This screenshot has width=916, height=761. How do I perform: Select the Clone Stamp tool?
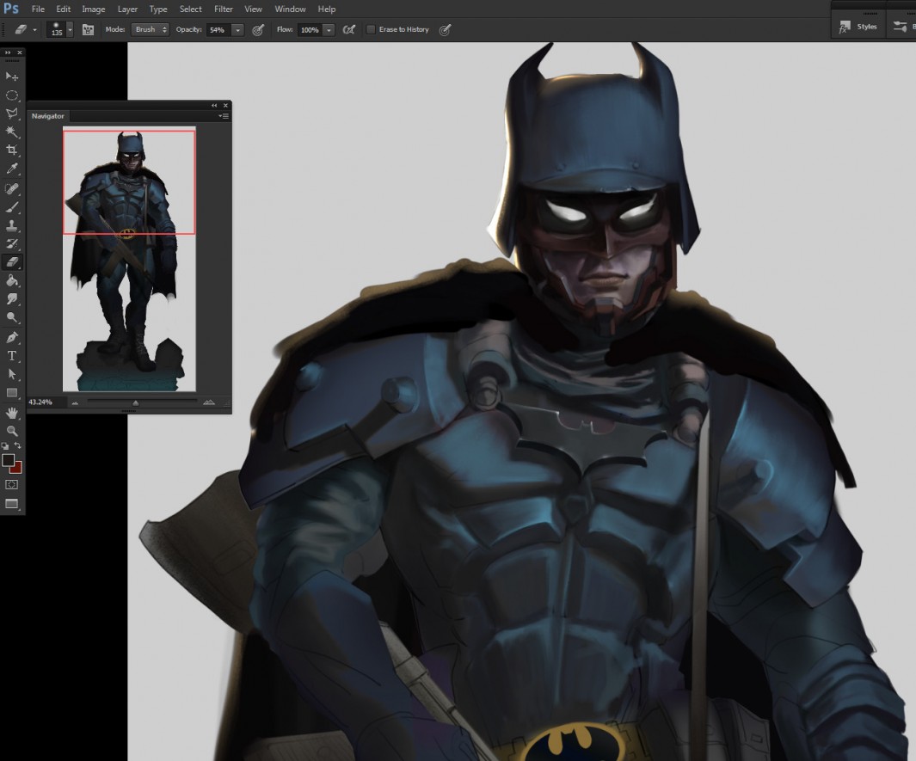12,225
